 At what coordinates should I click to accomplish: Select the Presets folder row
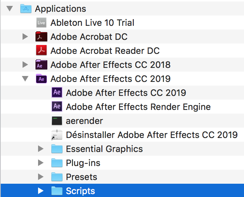click(81, 177)
